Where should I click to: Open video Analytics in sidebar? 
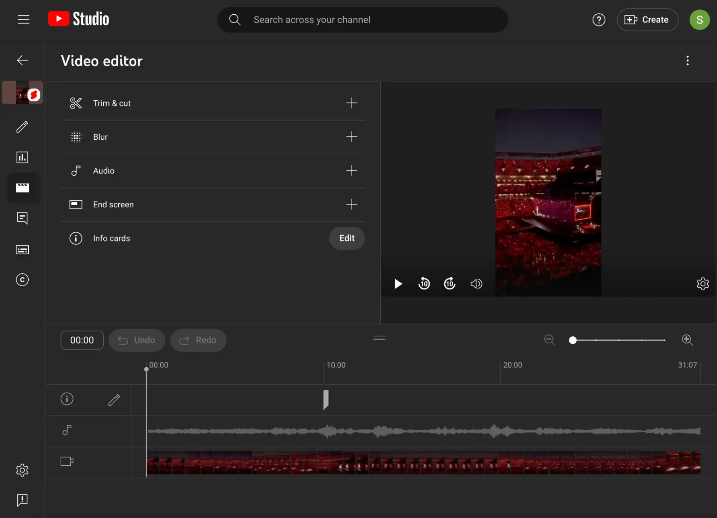pos(22,157)
